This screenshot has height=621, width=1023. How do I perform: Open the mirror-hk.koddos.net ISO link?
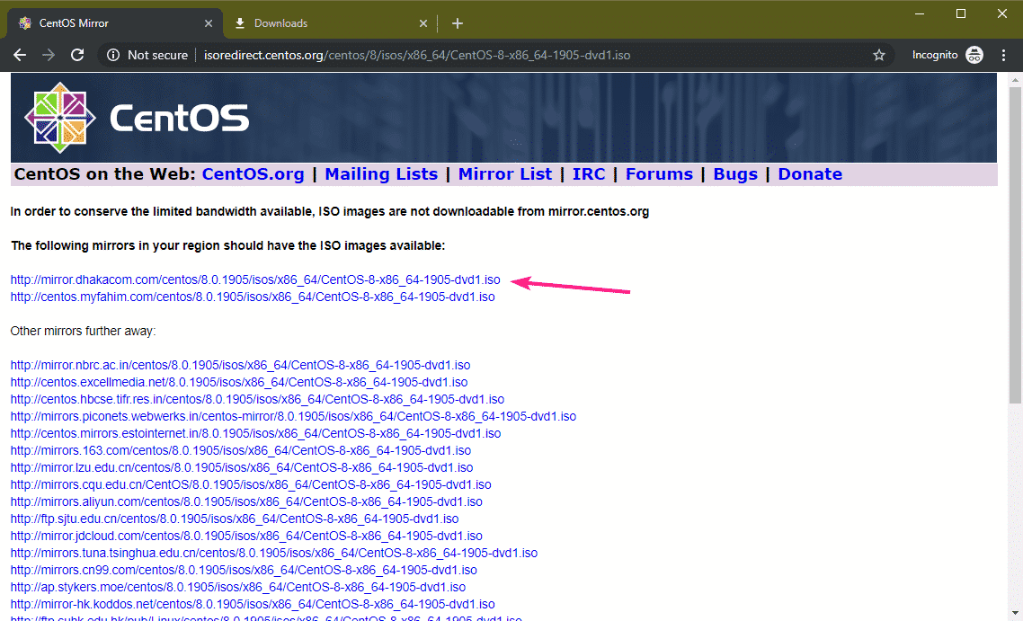253,604
